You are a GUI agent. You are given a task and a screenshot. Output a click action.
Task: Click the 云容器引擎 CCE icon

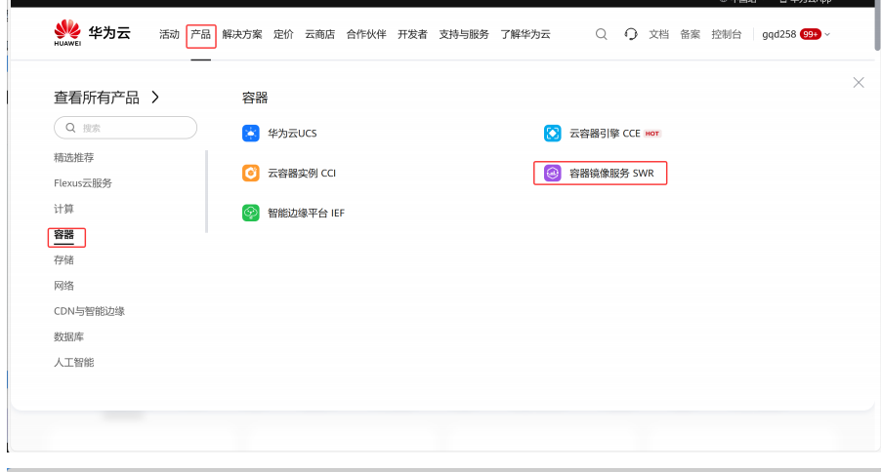[552, 134]
